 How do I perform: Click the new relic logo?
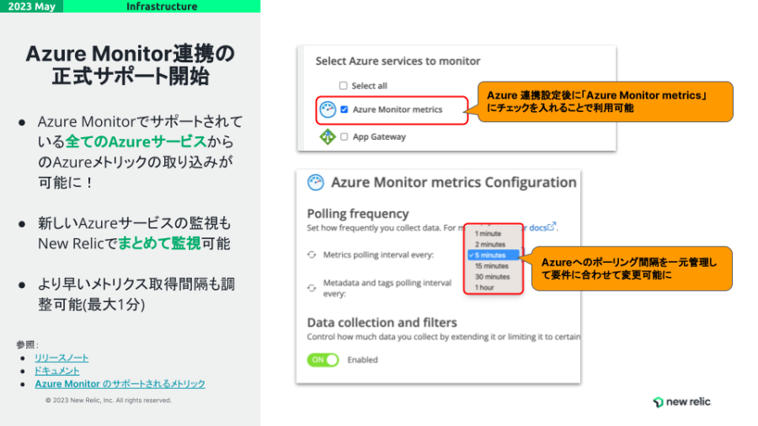(x=682, y=402)
